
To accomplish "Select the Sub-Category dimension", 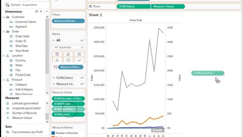I will 24,89.
